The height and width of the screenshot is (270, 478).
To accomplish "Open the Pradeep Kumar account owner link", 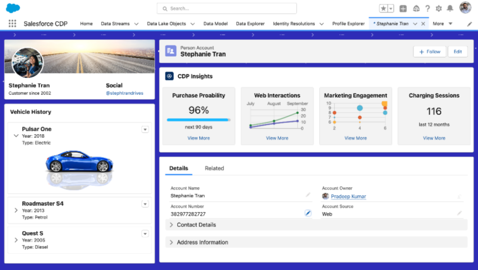I will point(348,196).
